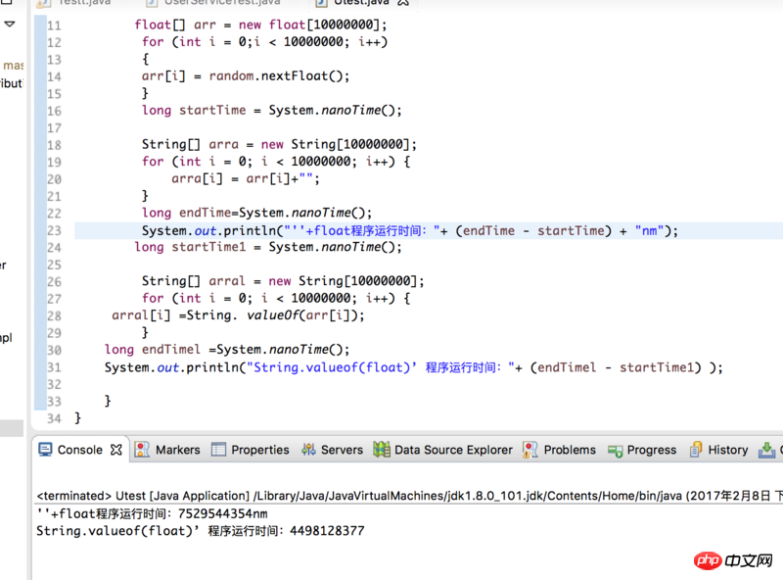The width and height of the screenshot is (783, 580).
Task: Click the Problems tab icon
Action: click(530, 450)
